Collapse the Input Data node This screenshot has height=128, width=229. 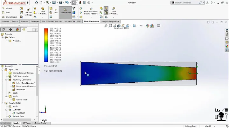tap(3, 70)
